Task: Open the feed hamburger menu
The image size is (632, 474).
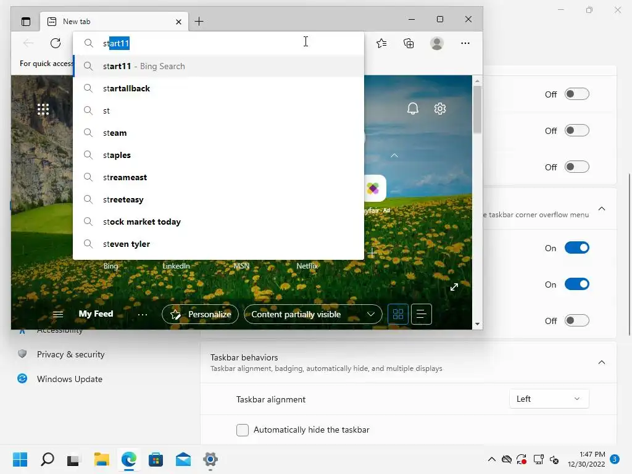Action: [x=58, y=314]
